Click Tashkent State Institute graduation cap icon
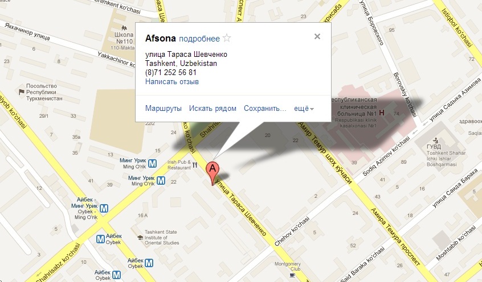The width and height of the screenshot is (482, 282). [140, 238]
